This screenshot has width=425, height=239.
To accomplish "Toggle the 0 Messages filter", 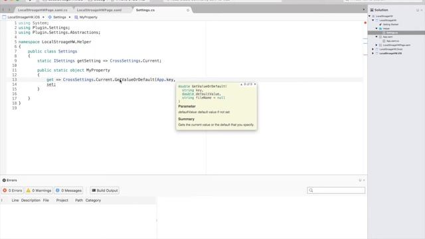I will [68, 191].
